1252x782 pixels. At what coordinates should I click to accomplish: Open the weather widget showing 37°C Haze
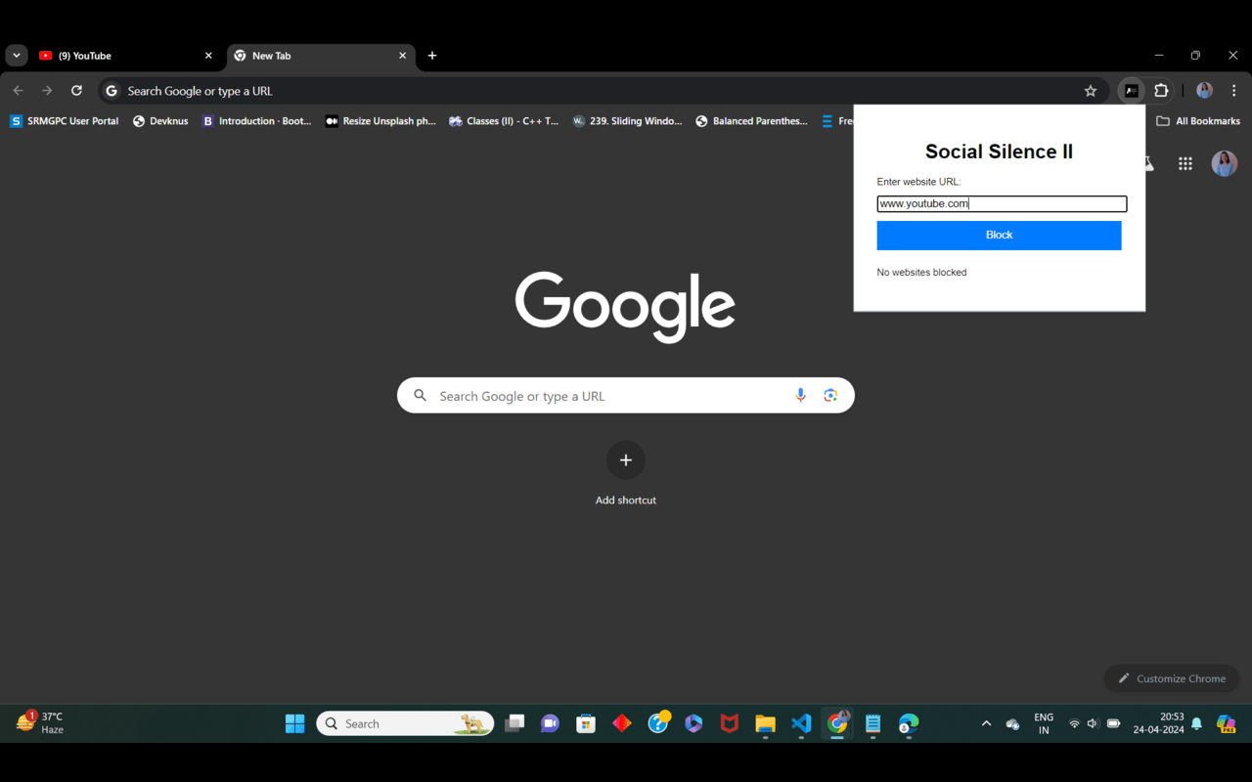[41, 723]
